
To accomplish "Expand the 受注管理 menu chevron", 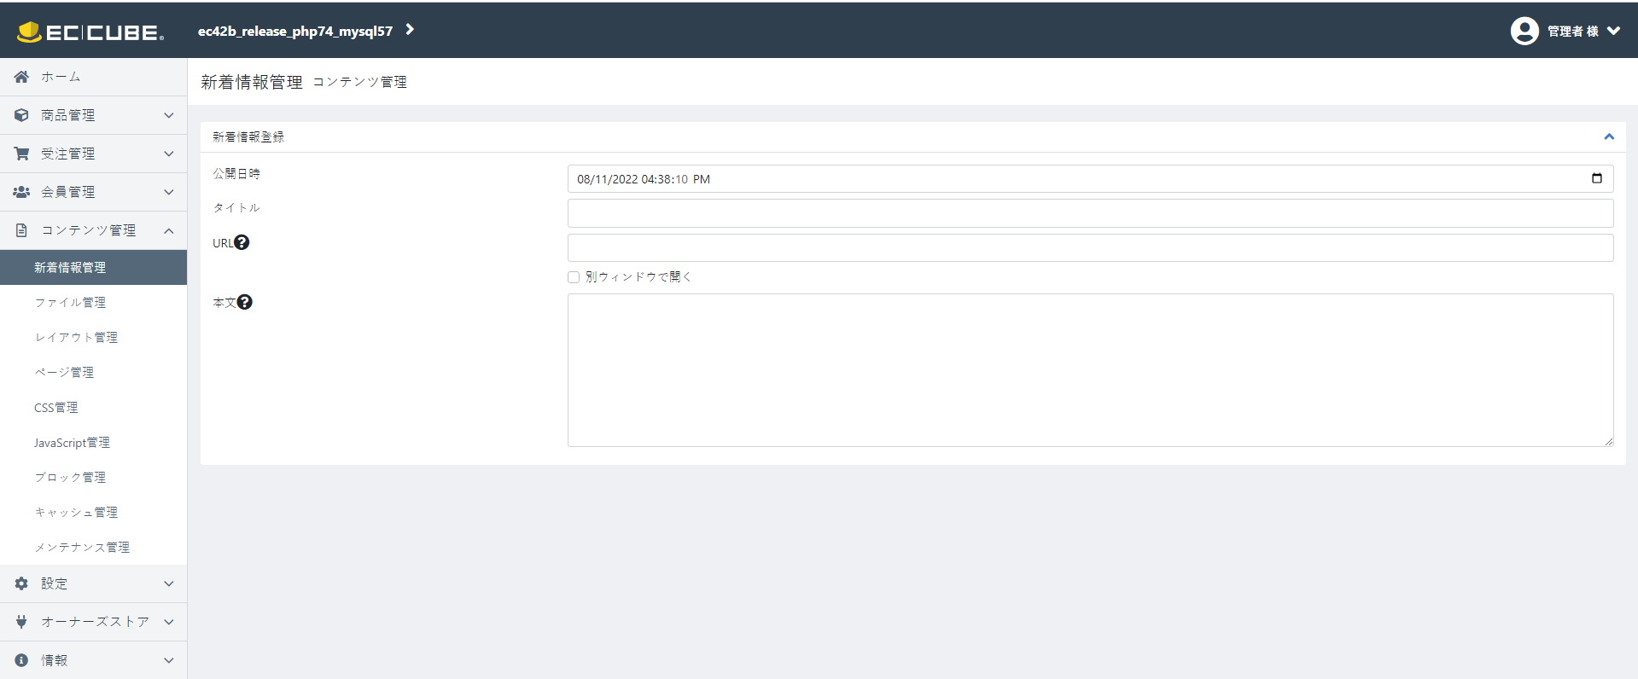I will click(x=169, y=154).
